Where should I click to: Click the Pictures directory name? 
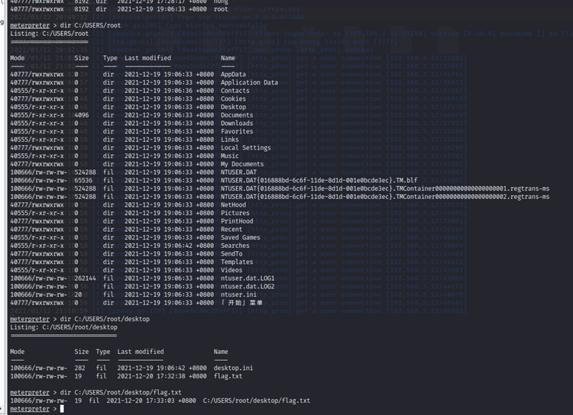click(235, 213)
